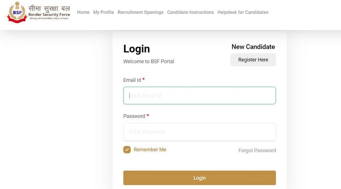Go to the Home page

(x=83, y=12)
